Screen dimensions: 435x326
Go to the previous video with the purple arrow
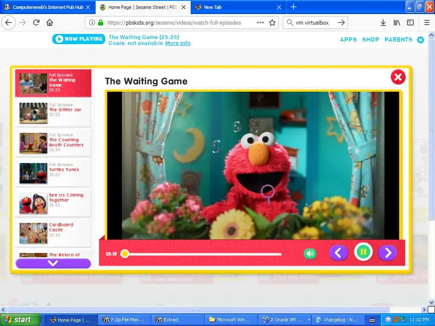339,253
